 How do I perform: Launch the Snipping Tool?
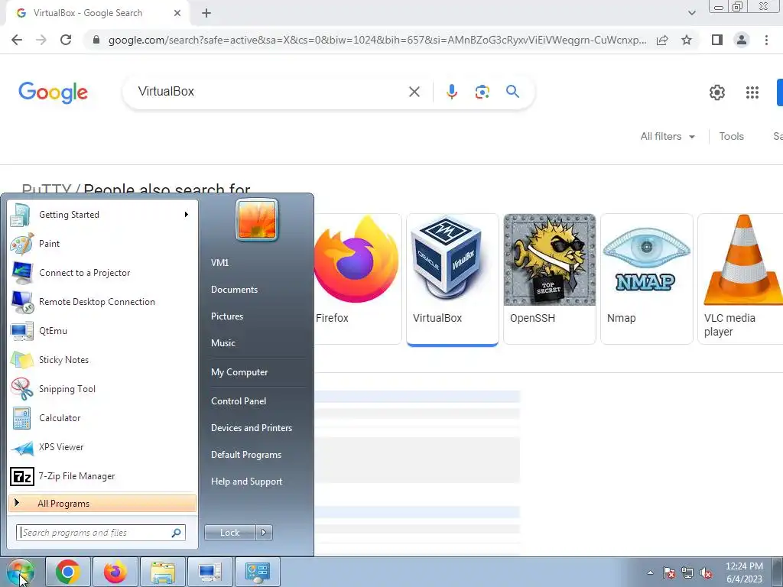point(102,389)
